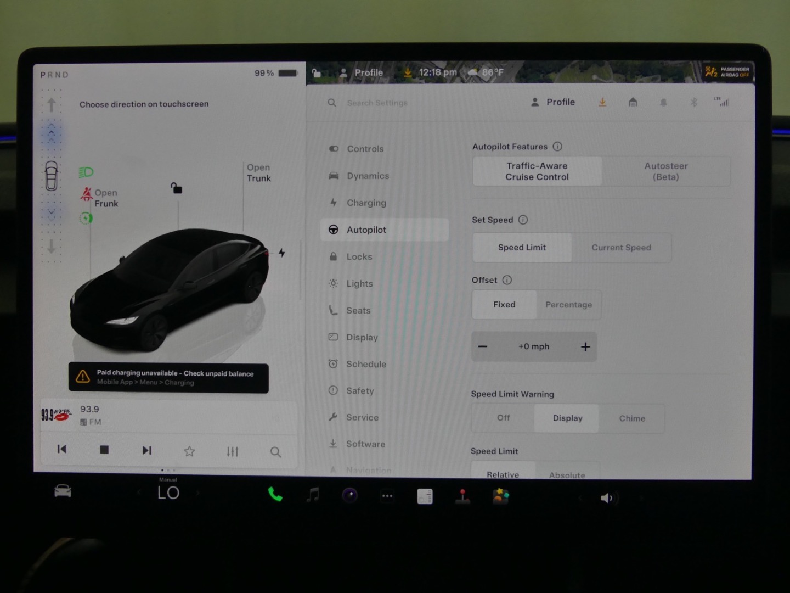The image size is (790, 593).
Task: Select Relative speed limit
Action: 503,472
